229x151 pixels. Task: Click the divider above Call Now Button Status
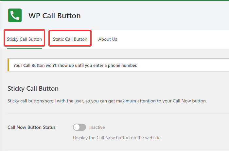(118, 114)
